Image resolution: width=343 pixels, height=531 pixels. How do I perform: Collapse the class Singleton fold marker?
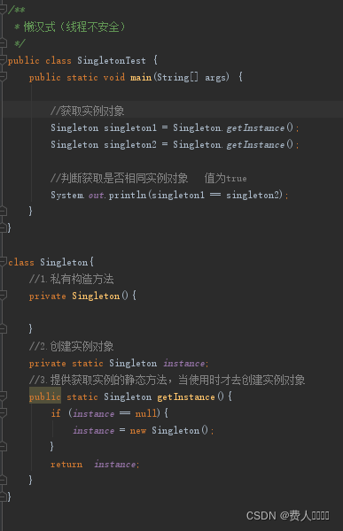click(x=3, y=262)
